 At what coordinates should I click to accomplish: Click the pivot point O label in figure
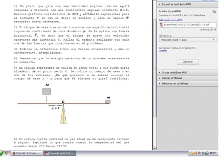(63, 102)
